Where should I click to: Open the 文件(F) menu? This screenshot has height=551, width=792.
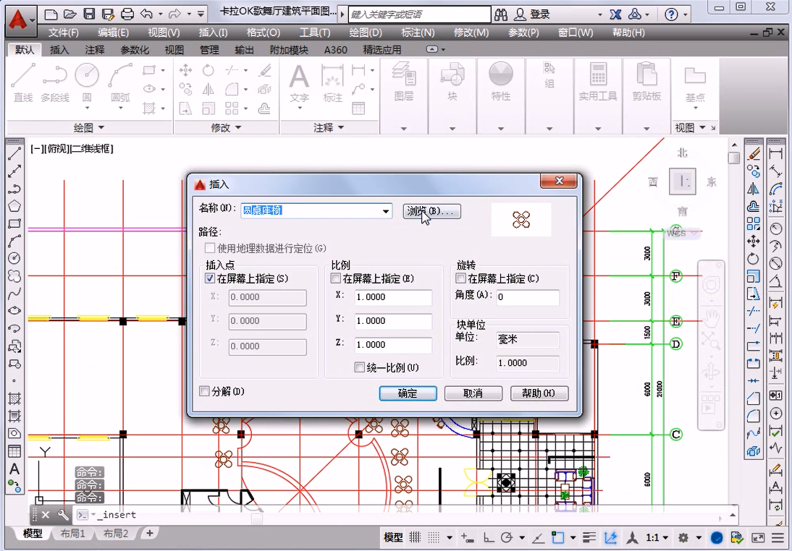[63, 33]
